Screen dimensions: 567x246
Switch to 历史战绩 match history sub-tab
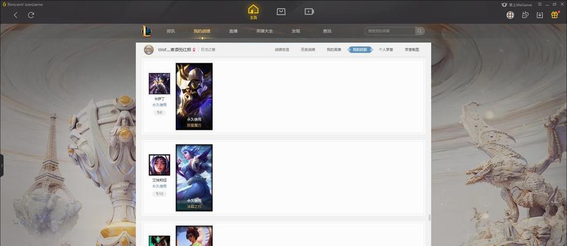[308, 50]
